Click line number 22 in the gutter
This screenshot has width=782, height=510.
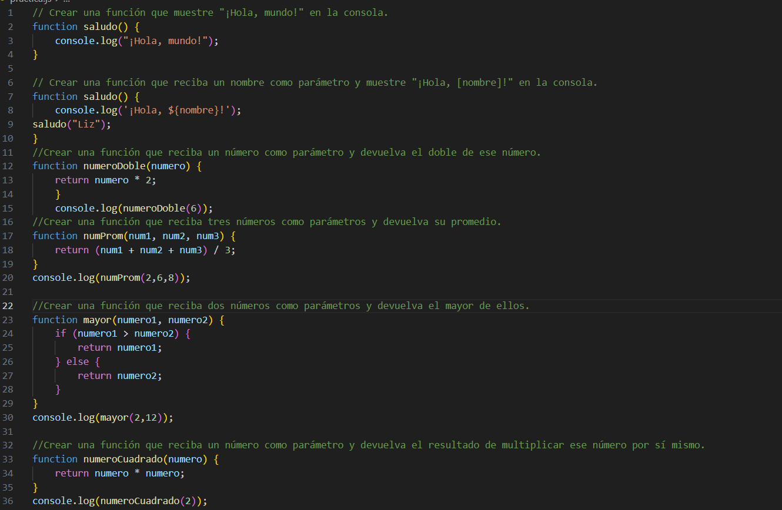[8, 306]
